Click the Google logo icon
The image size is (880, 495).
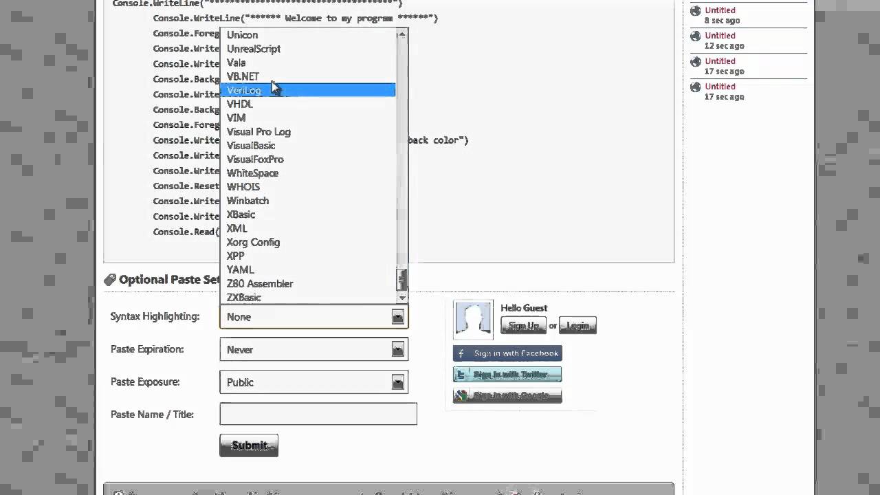(x=461, y=396)
